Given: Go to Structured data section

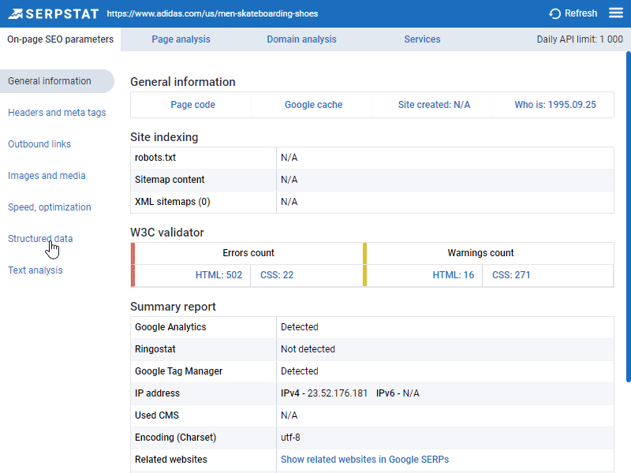Looking at the screenshot, I should click(x=40, y=239).
